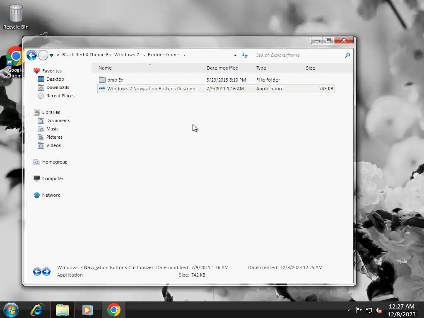Select Favorites in navigation pane
This screenshot has height=318, width=424.
click(x=52, y=71)
